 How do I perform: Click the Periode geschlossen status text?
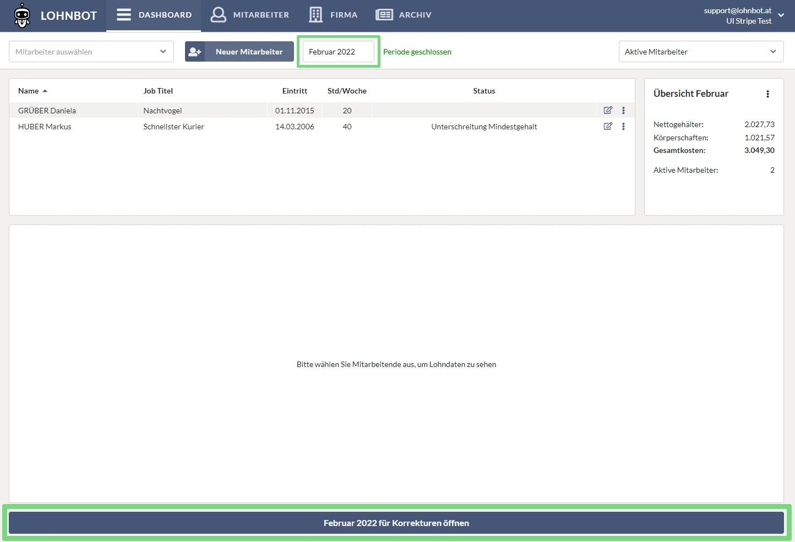tap(417, 52)
